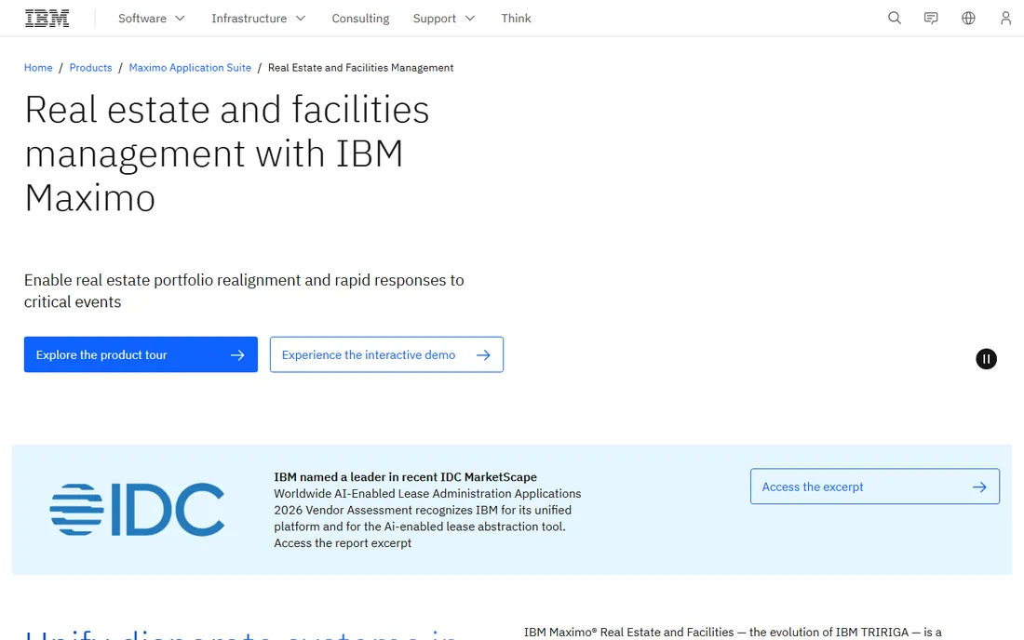Expand the Support menu
Screen dimensions: 1024x640
tap(443, 19)
